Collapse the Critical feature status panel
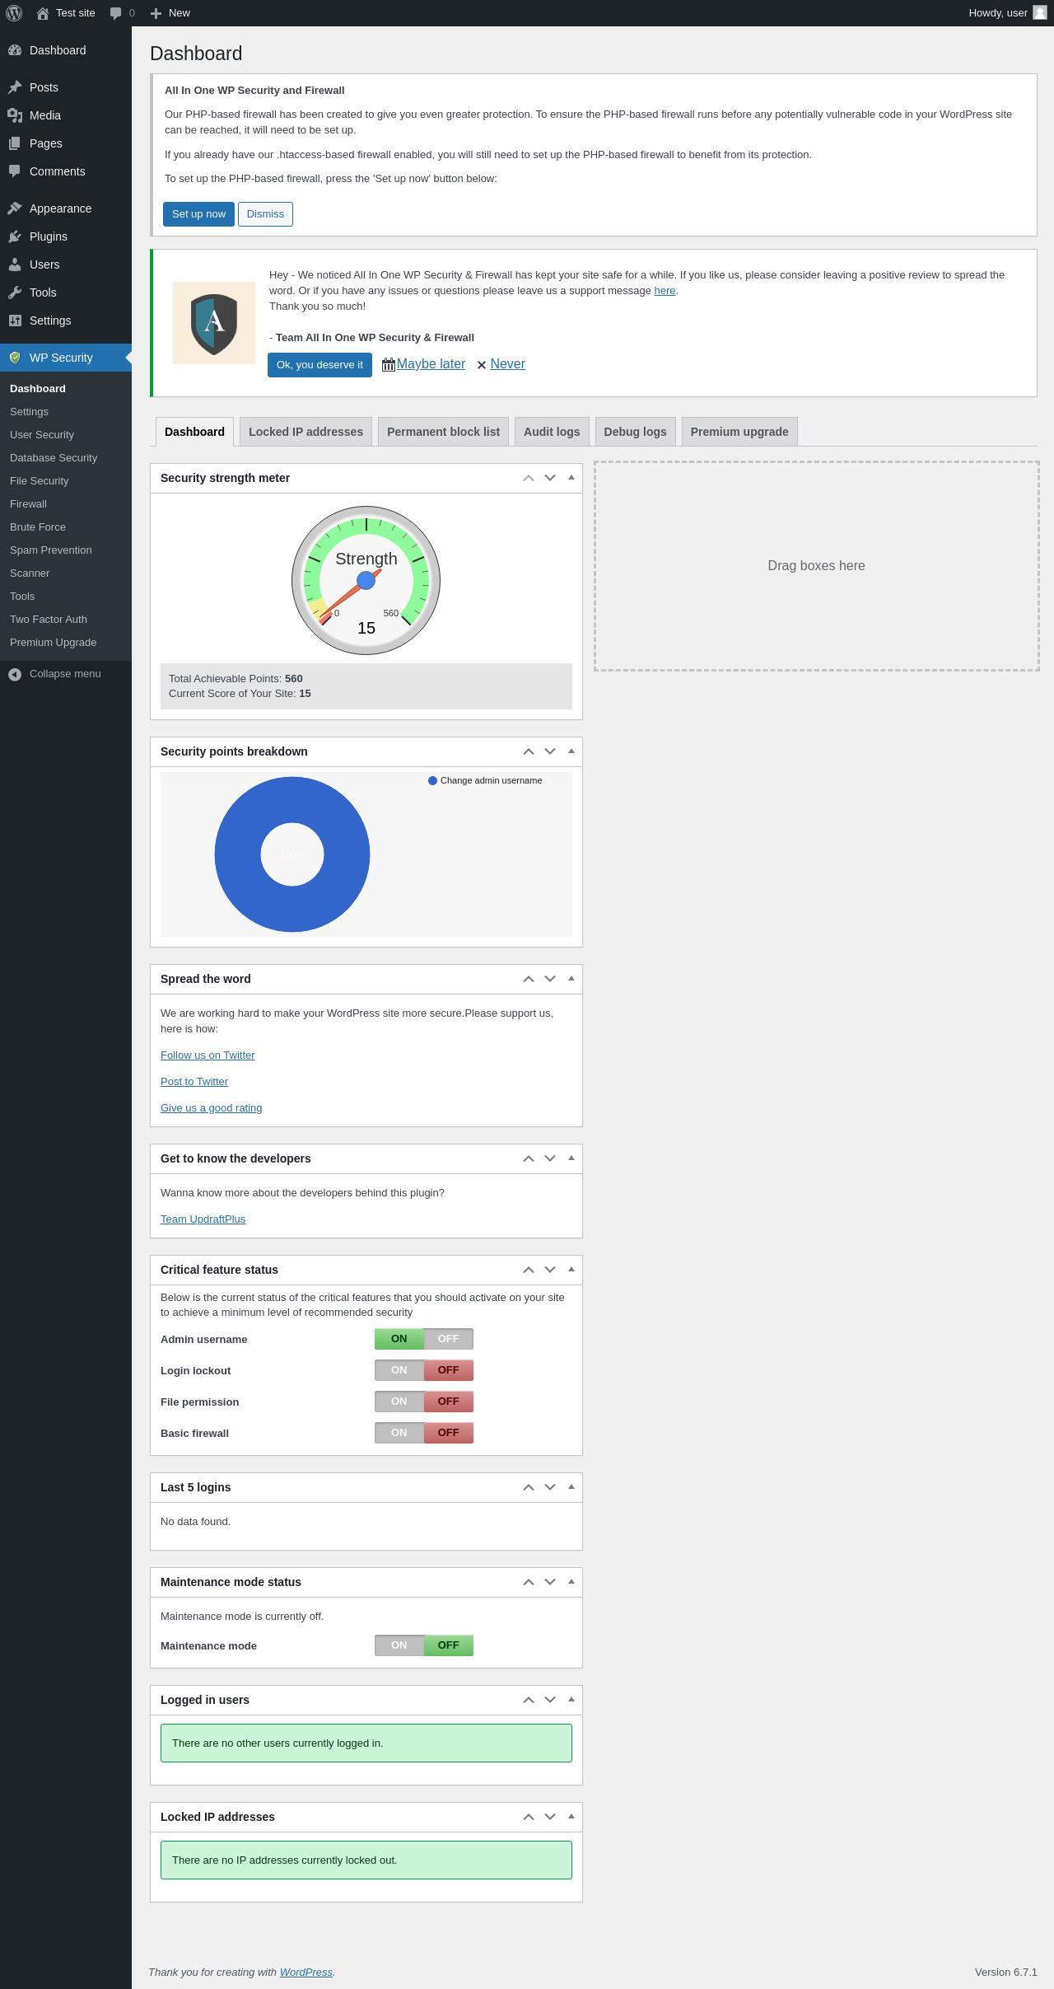Screen dimensions: 1054x1989 (x=571, y=1270)
